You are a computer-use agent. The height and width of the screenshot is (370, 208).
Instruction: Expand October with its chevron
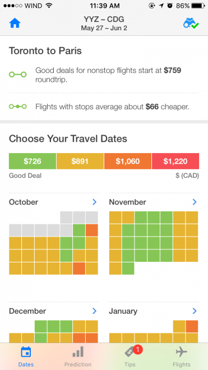point(94,202)
